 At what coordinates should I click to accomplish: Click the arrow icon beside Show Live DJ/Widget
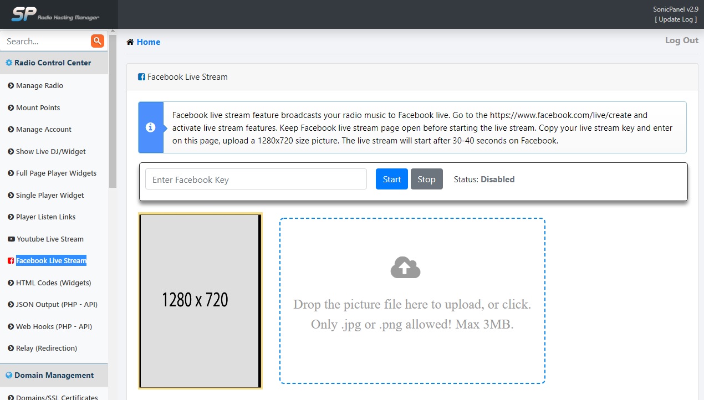pos(11,152)
